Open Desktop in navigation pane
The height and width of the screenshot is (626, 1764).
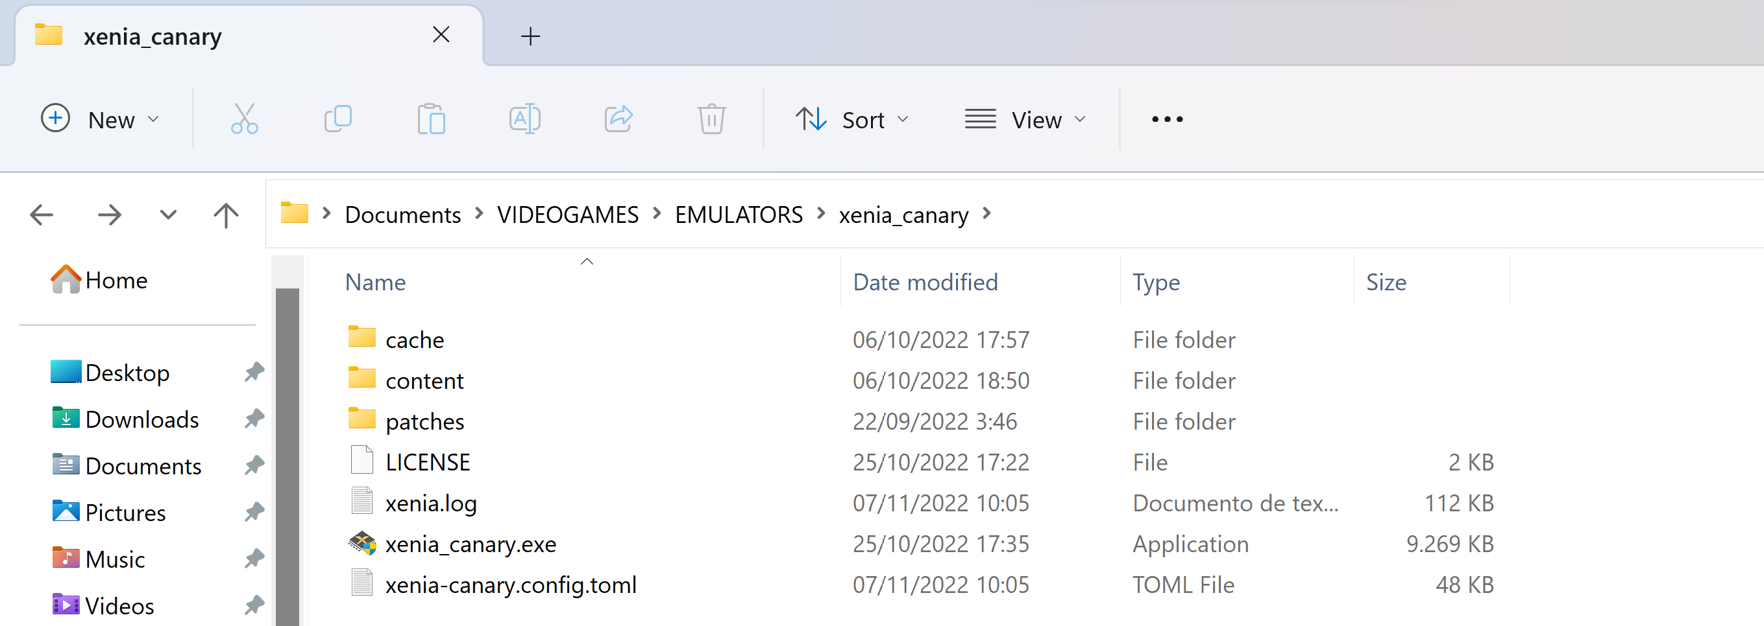110,373
